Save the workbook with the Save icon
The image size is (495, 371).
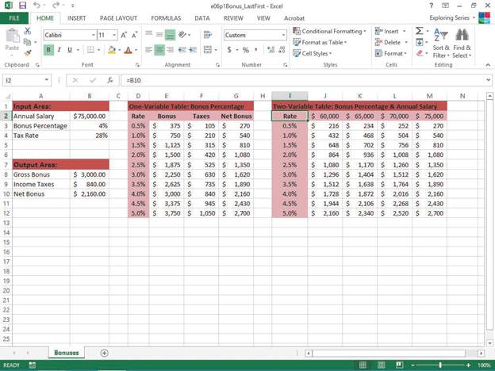(x=22, y=6)
